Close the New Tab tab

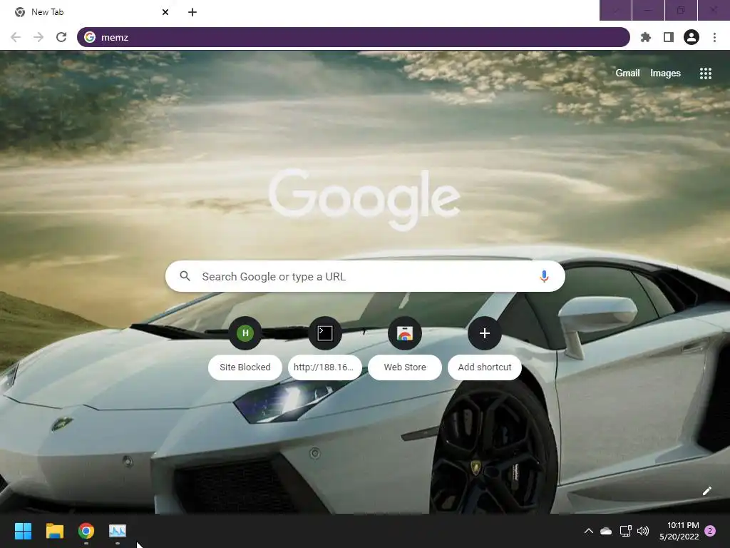165,12
